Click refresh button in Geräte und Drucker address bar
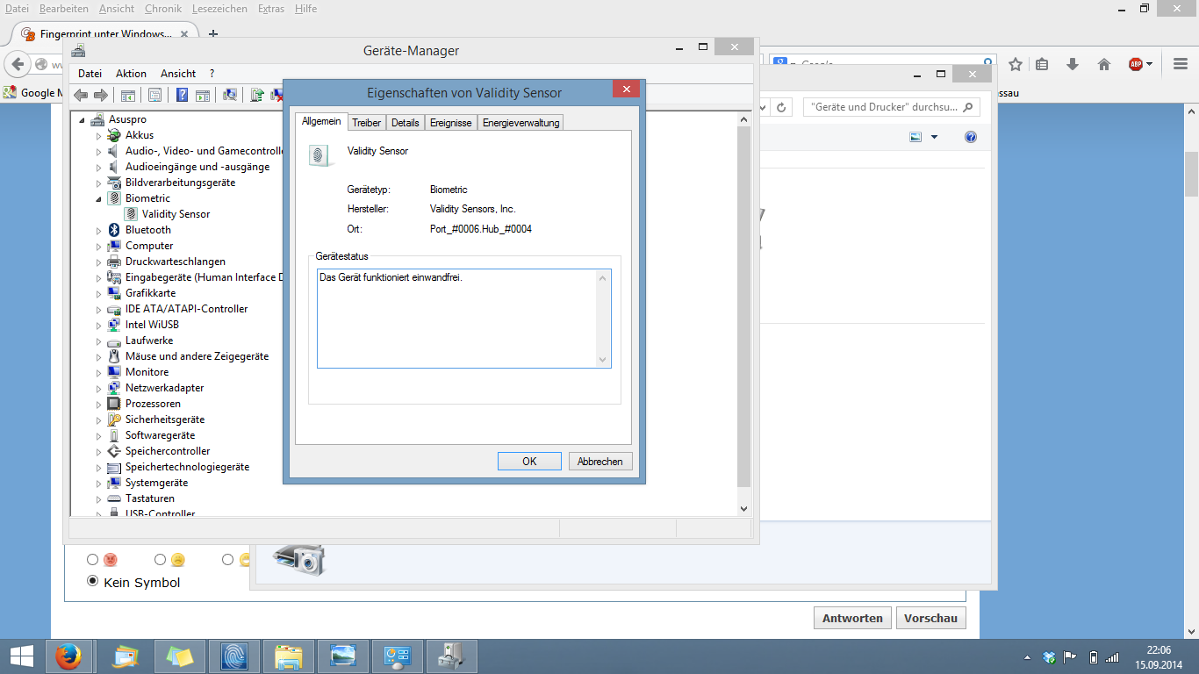 tap(783, 107)
